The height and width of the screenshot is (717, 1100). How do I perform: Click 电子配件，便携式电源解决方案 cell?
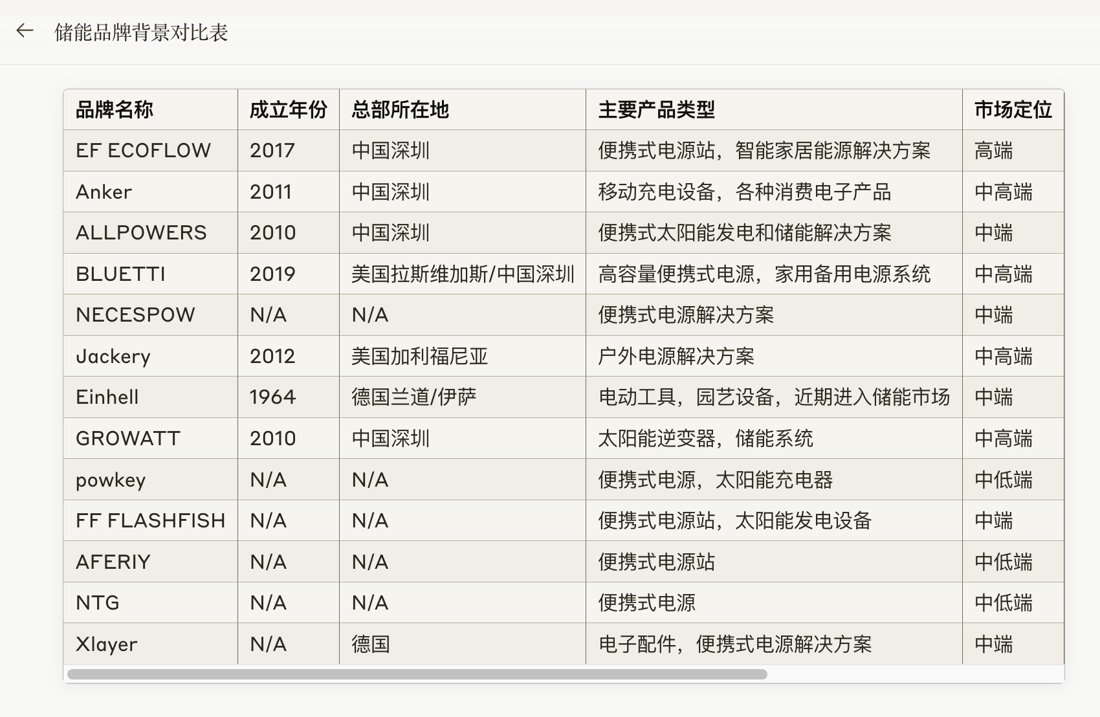coord(775,644)
